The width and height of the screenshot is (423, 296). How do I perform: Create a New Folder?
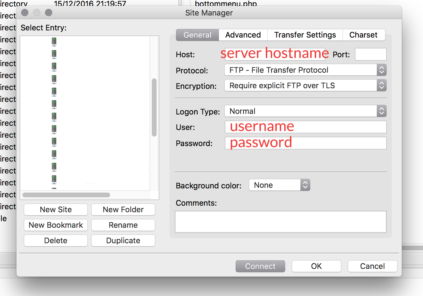coord(123,210)
